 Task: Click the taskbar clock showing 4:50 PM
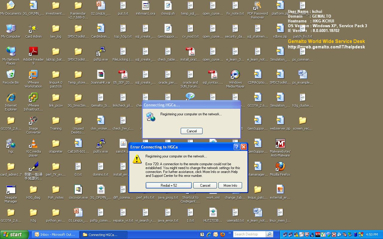click(x=372, y=235)
